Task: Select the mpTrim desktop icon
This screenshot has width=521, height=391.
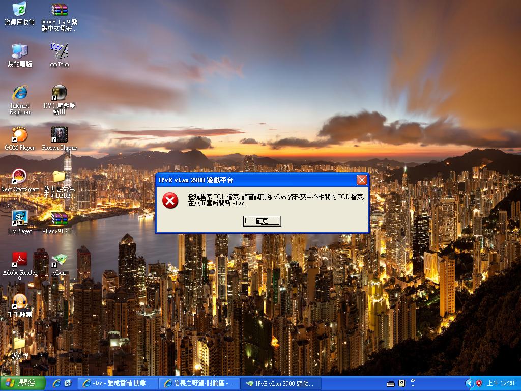Action: click(60, 51)
